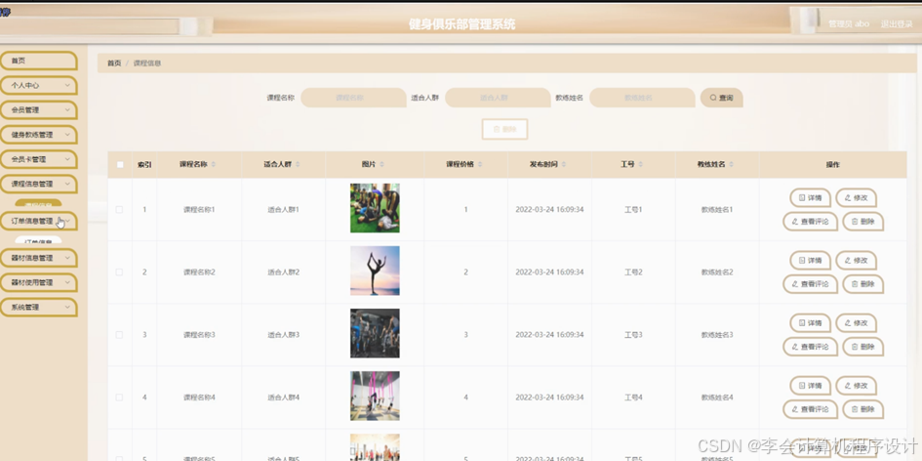Open 详情 for 课程名称4 row

click(x=810, y=386)
